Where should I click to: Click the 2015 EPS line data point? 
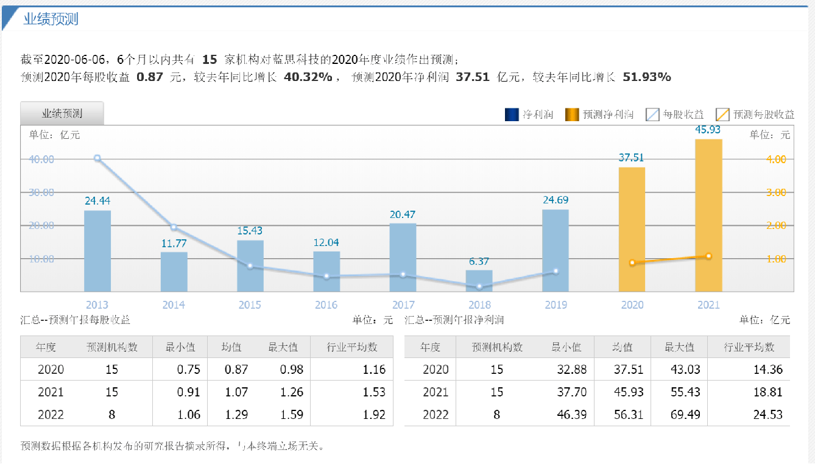(x=250, y=266)
